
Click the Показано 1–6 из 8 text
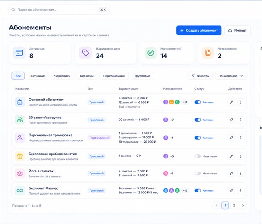27,206
